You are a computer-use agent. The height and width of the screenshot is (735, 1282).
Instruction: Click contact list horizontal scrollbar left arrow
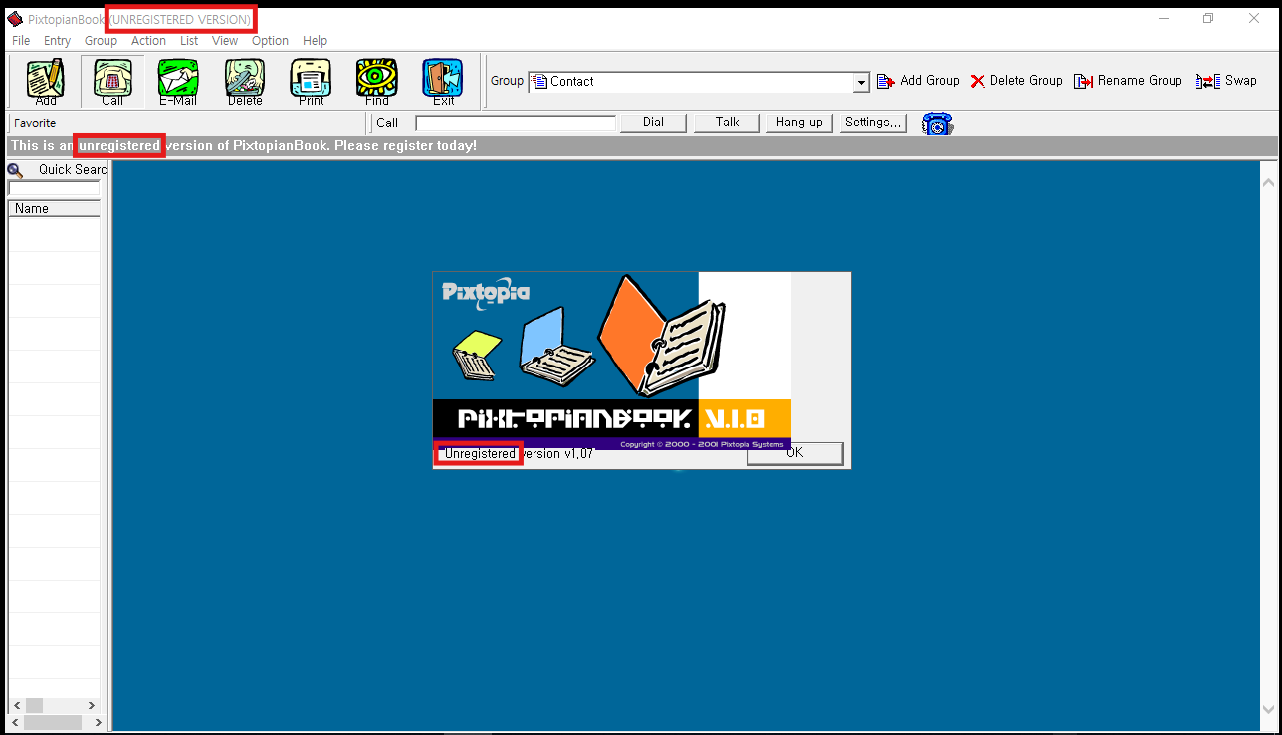pyautogui.click(x=17, y=705)
